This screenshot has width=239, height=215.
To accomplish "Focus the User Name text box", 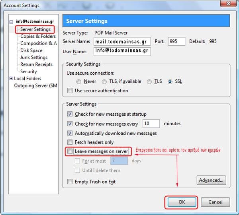I will click(122, 51).
